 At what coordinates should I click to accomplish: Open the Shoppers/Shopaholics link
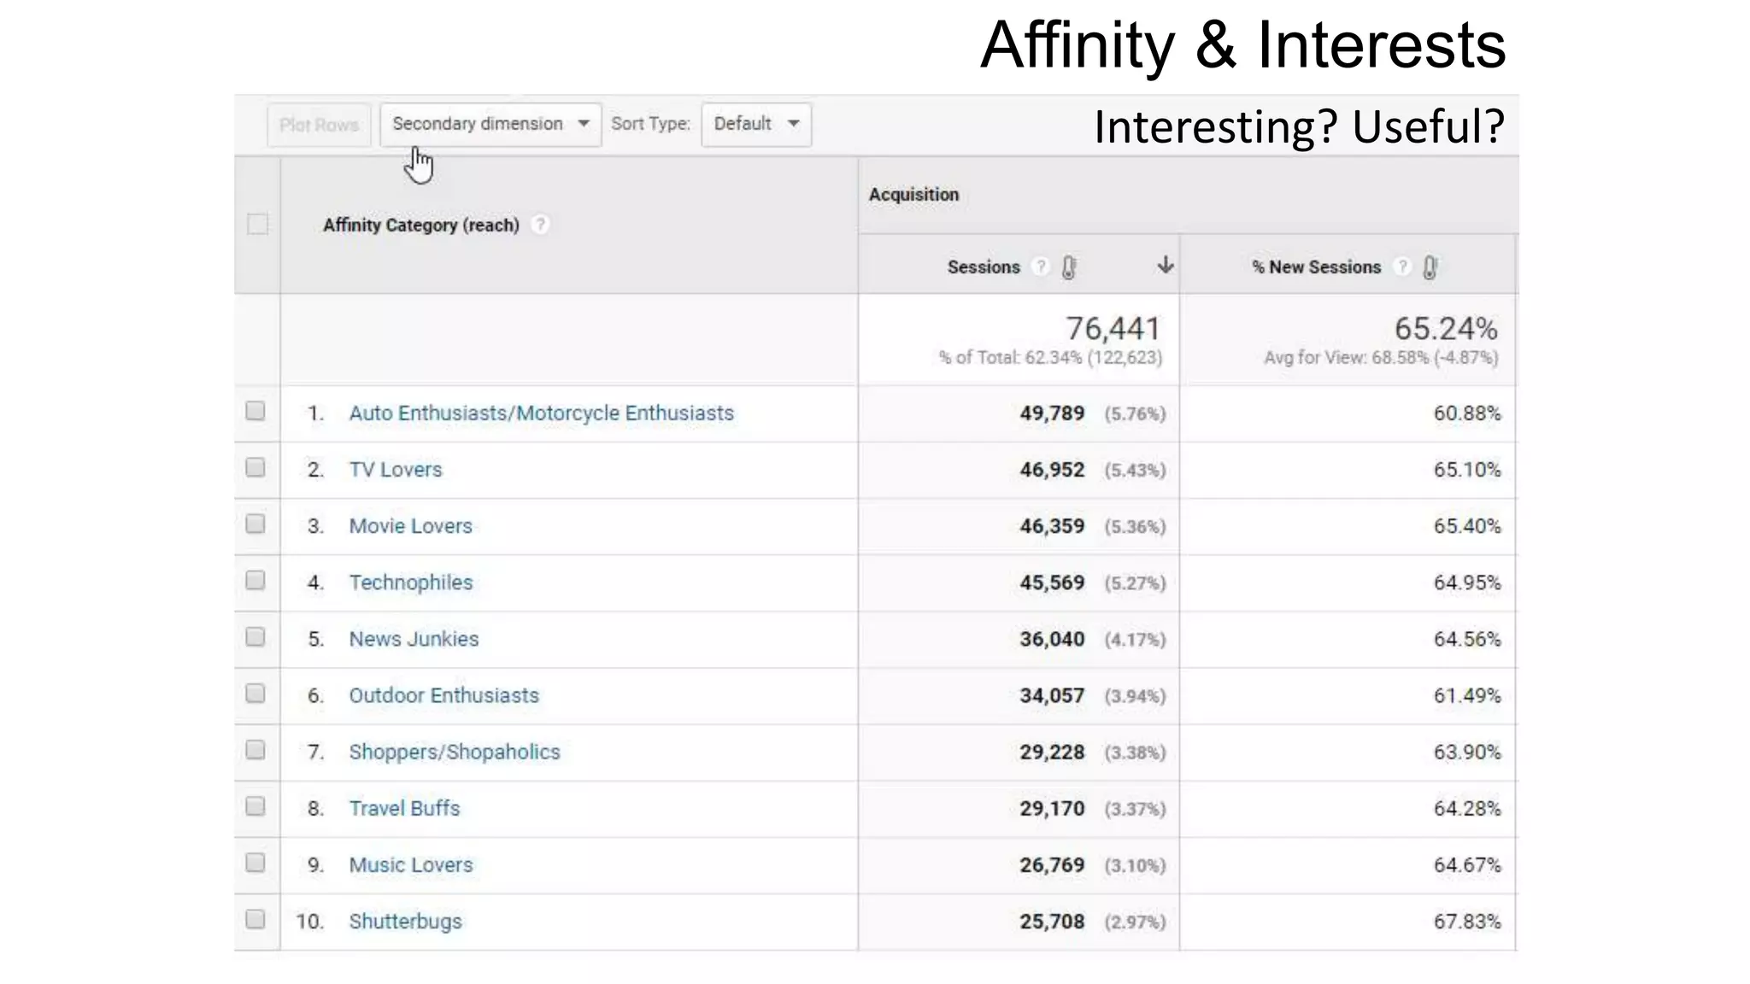455,752
